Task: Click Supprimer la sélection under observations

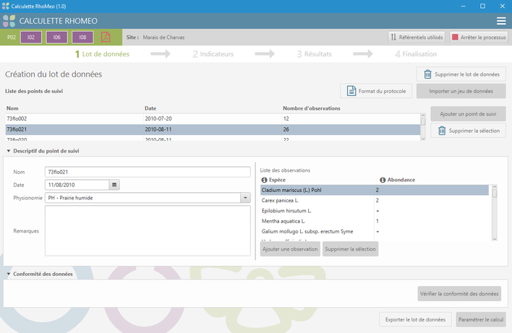Action: pyautogui.click(x=350, y=249)
